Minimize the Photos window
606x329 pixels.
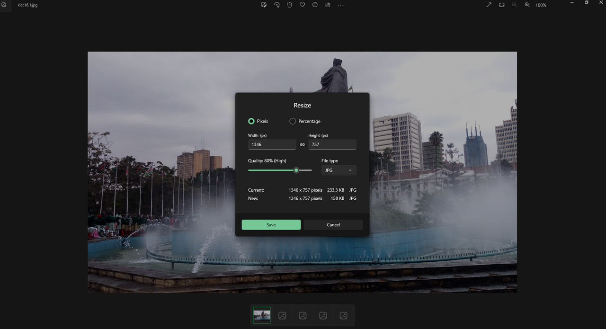(x=572, y=3)
